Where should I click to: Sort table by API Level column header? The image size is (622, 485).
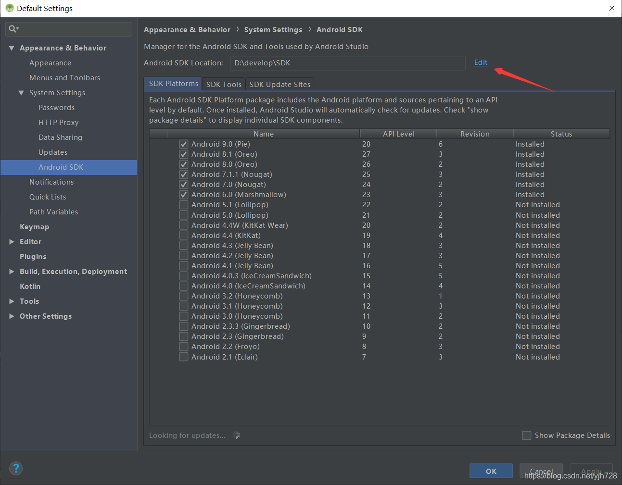[398, 134]
